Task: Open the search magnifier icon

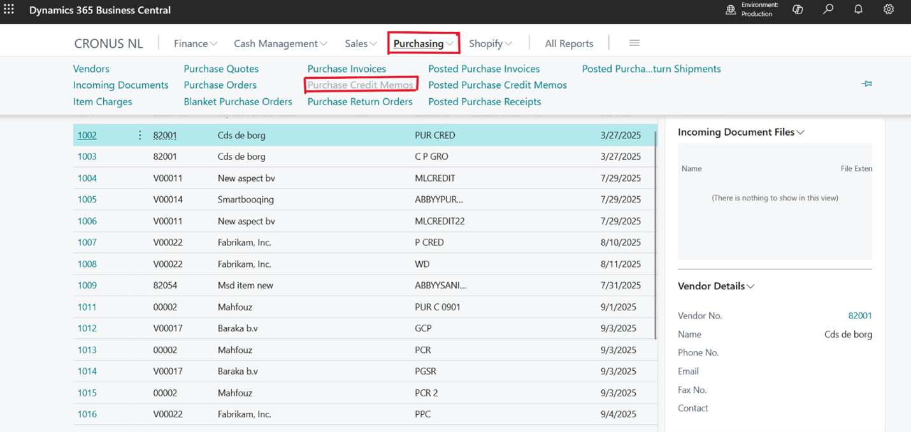Action: (828, 10)
